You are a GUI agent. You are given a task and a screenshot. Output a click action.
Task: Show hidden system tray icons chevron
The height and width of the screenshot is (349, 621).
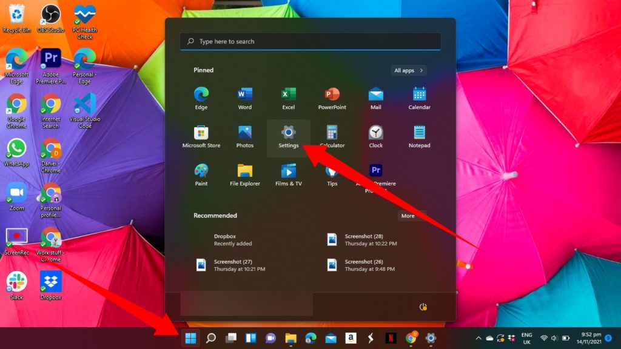[478, 338]
